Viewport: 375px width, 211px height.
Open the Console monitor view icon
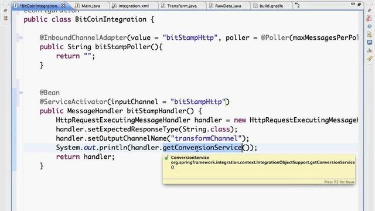click(370, 42)
